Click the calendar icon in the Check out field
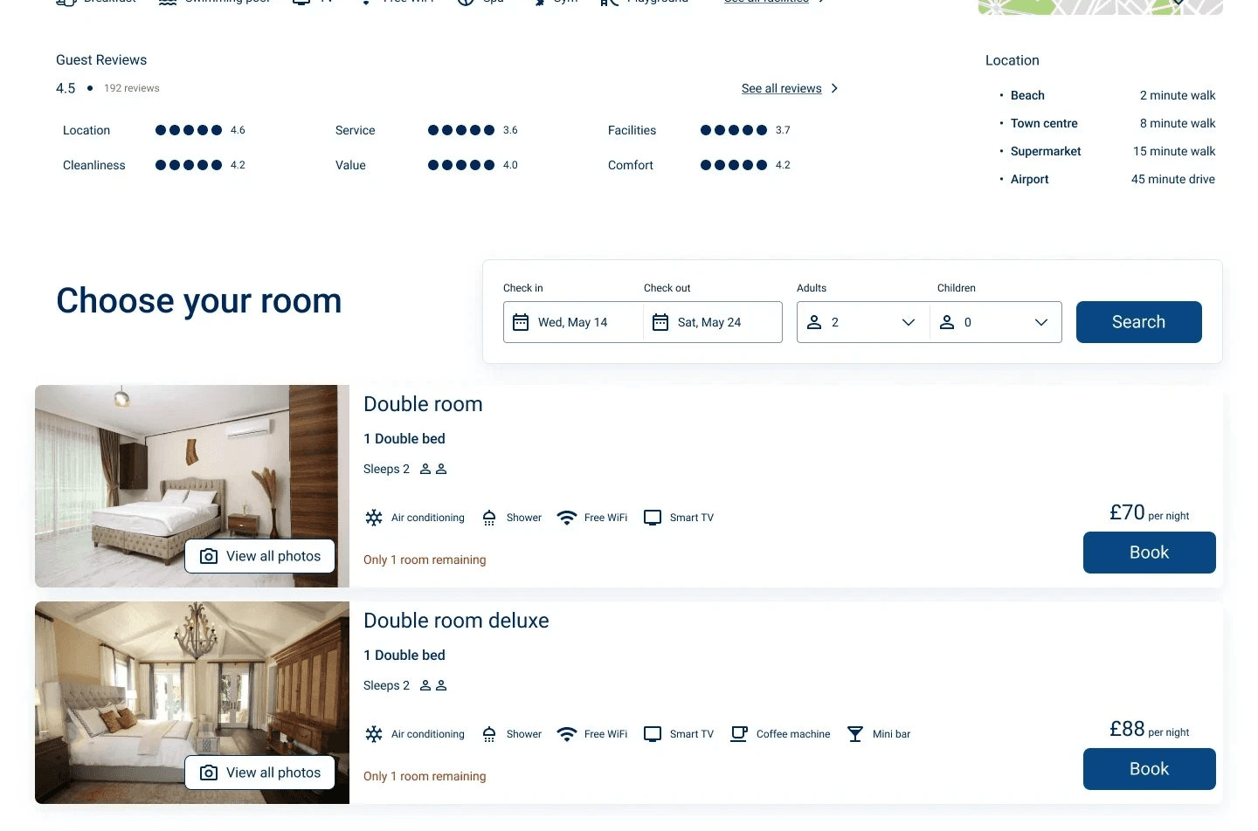This screenshot has width=1258, height=831. pos(660,322)
